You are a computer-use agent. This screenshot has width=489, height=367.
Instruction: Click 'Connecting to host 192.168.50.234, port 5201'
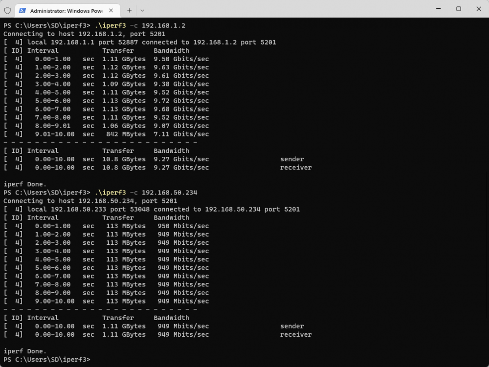pyautogui.click(x=90, y=201)
